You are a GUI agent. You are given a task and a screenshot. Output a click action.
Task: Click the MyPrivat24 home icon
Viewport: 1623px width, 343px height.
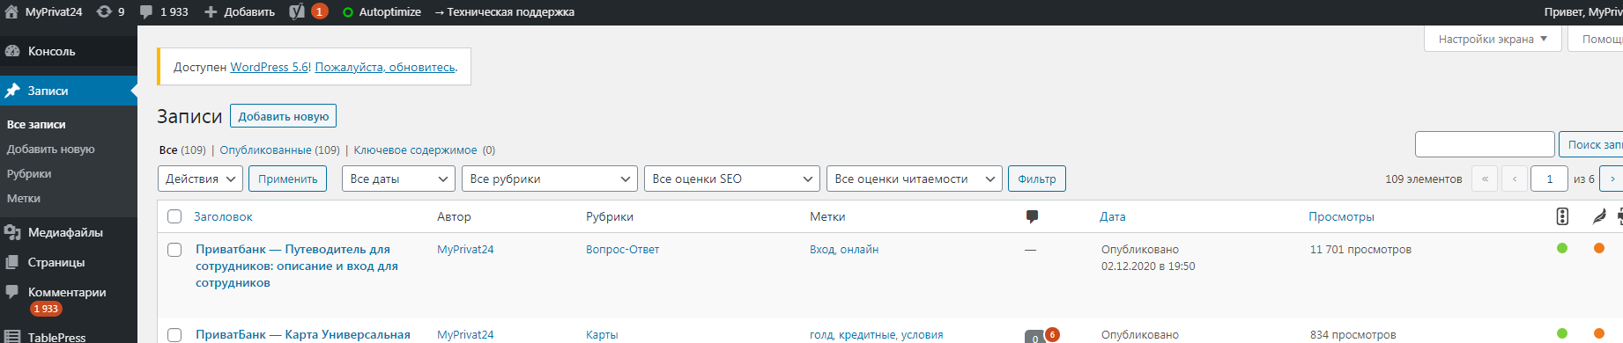click(11, 11)
